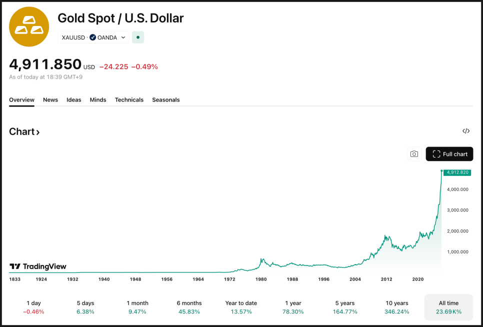
Task: Click the gold bars symbol logo
Action: click(29, 26)
